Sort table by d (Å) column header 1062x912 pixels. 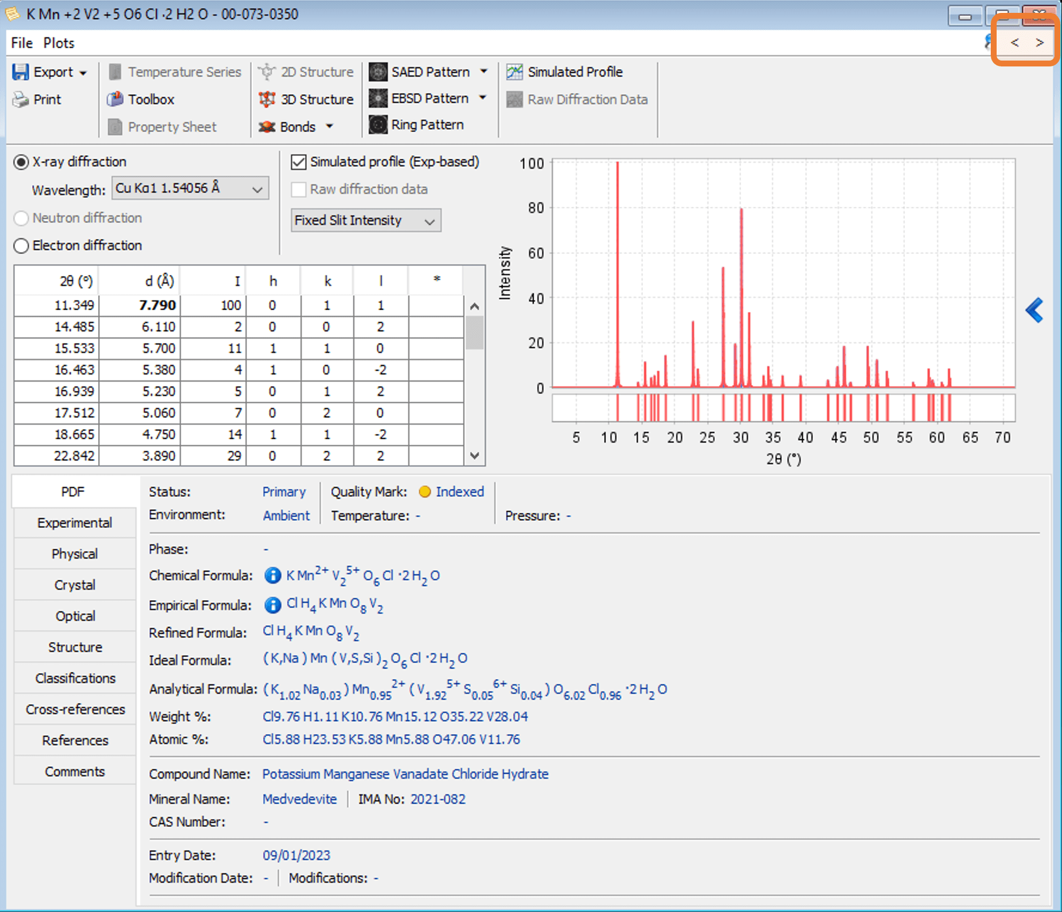pos(139,281)
